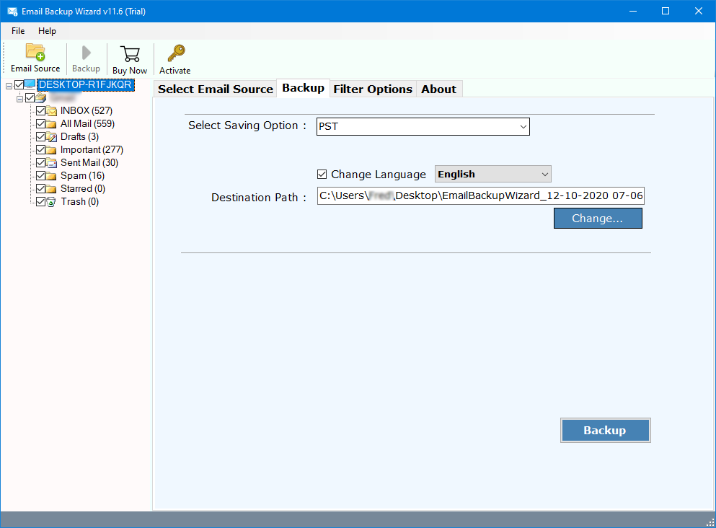Uncheck the Spam (16) checkbox
Image resolution: width=716 pixels, height=528 pixels.
40,176
